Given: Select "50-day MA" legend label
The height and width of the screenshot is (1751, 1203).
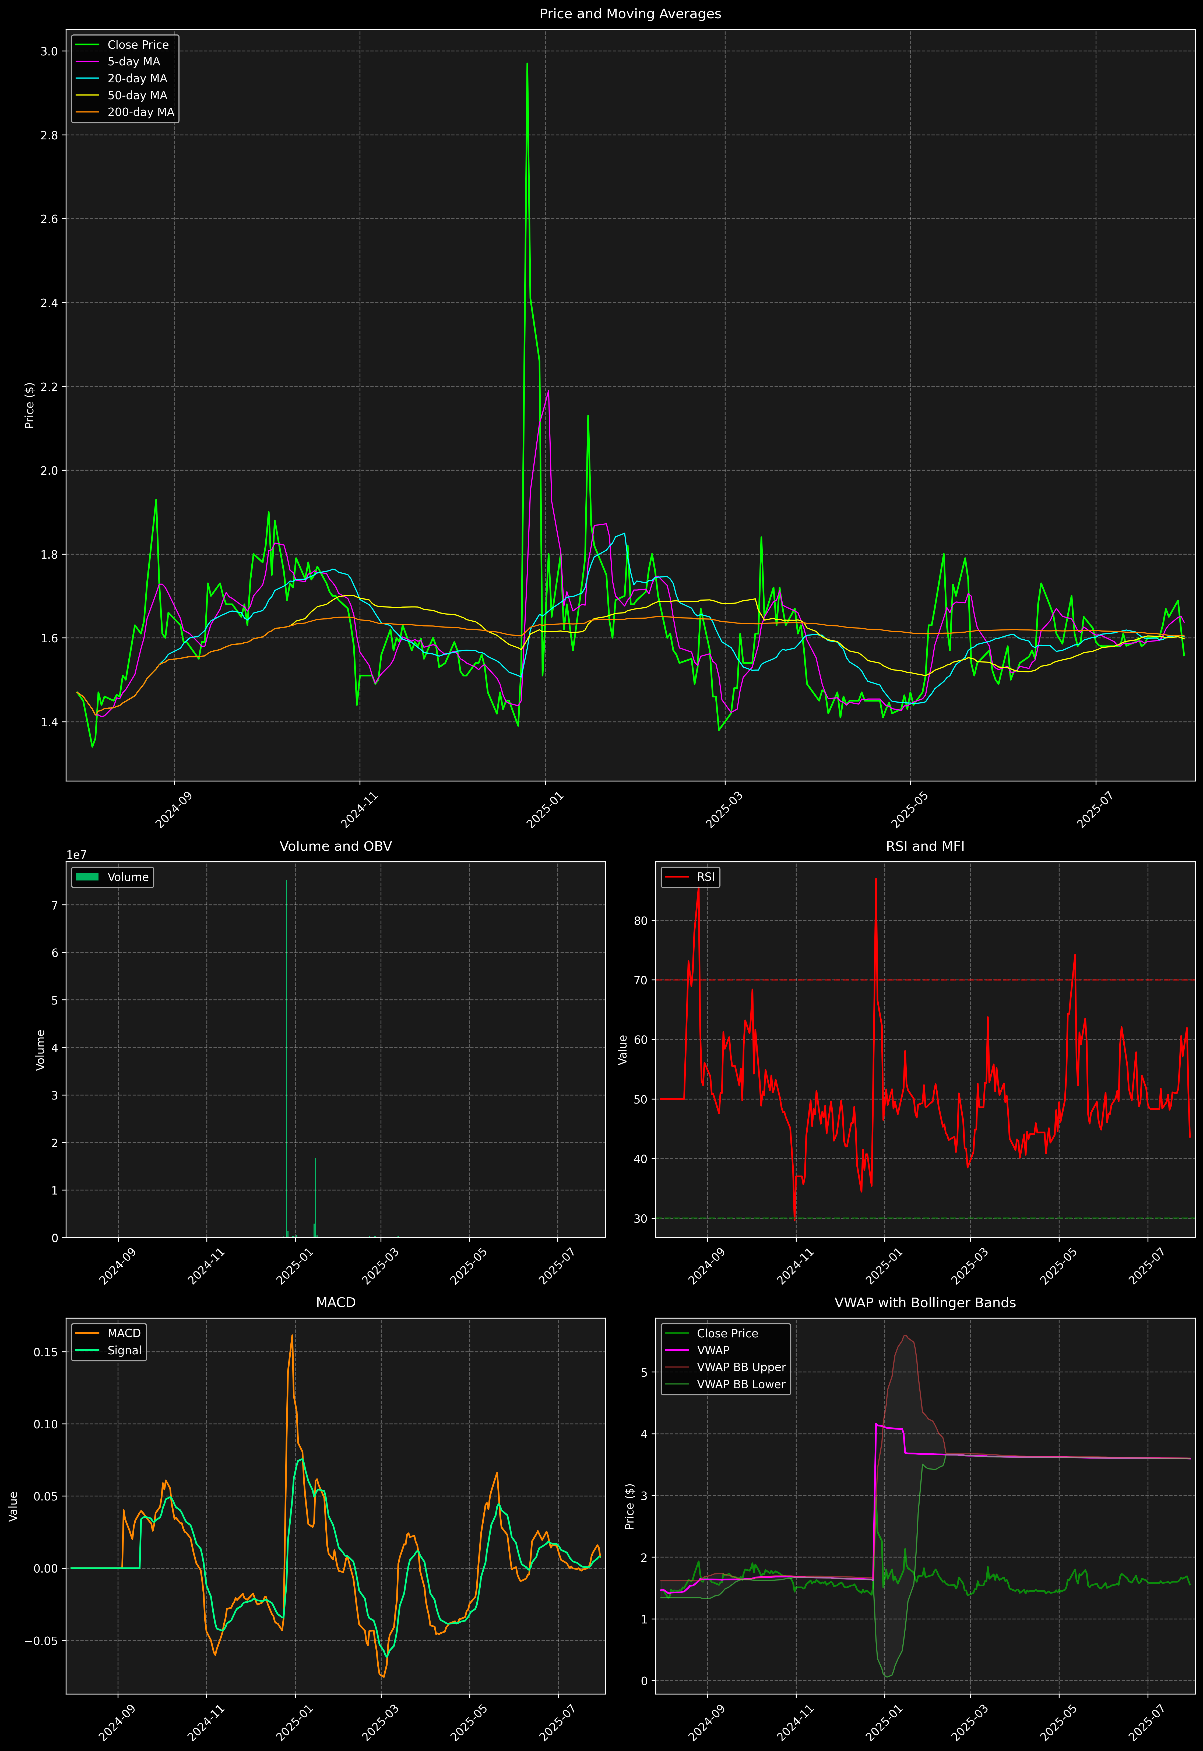Looking at the screenshot, I should click(137, 96).
